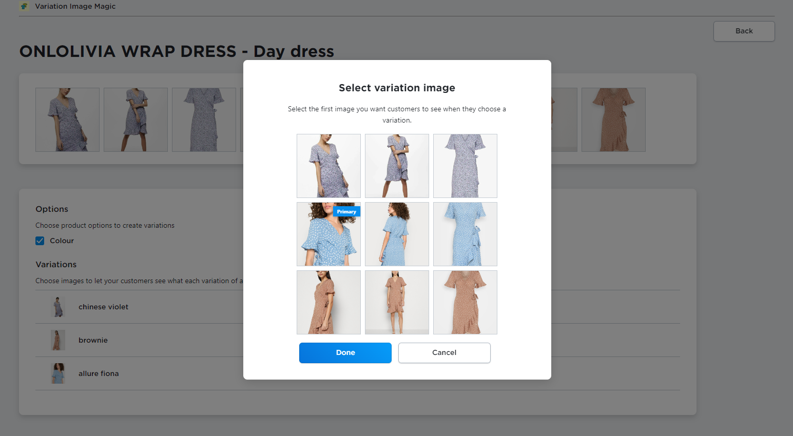
Task: Select the brown dress full-body model image in dialog
Action: pyautogui.click(x=397, y=302)
